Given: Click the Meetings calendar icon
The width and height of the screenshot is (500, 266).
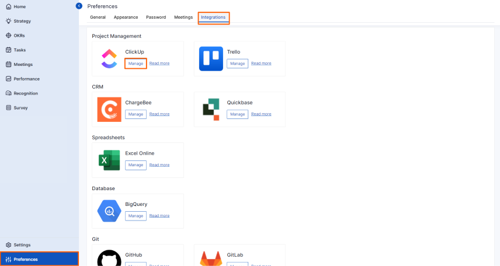Looking at the screenshot, I should (x=9, y=64).
